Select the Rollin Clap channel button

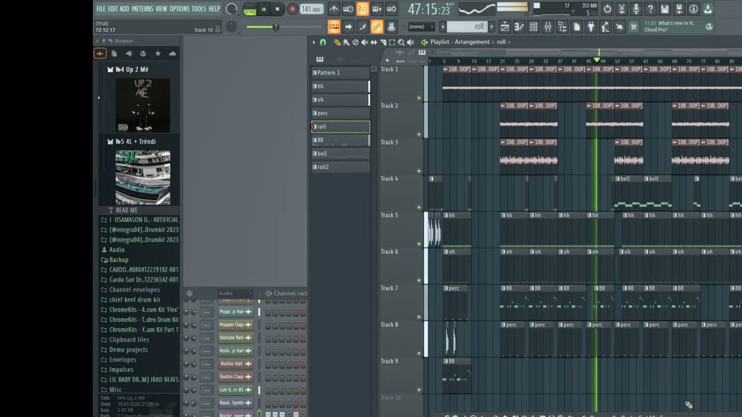point(236,377)
